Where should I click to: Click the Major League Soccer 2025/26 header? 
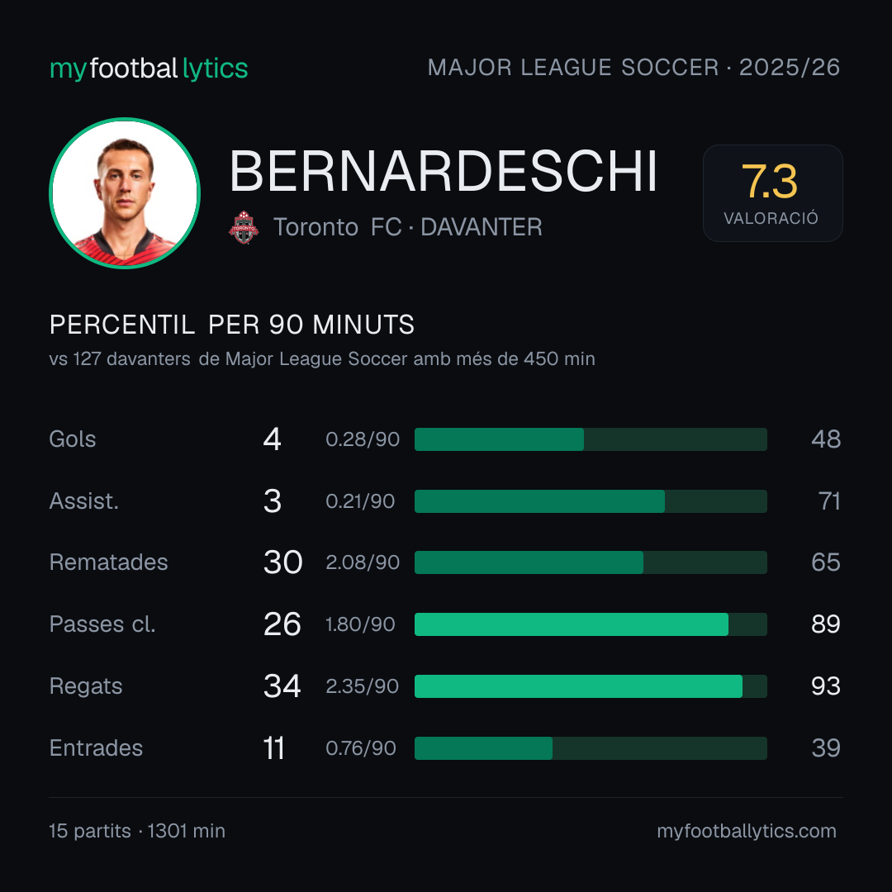point(633,68)
